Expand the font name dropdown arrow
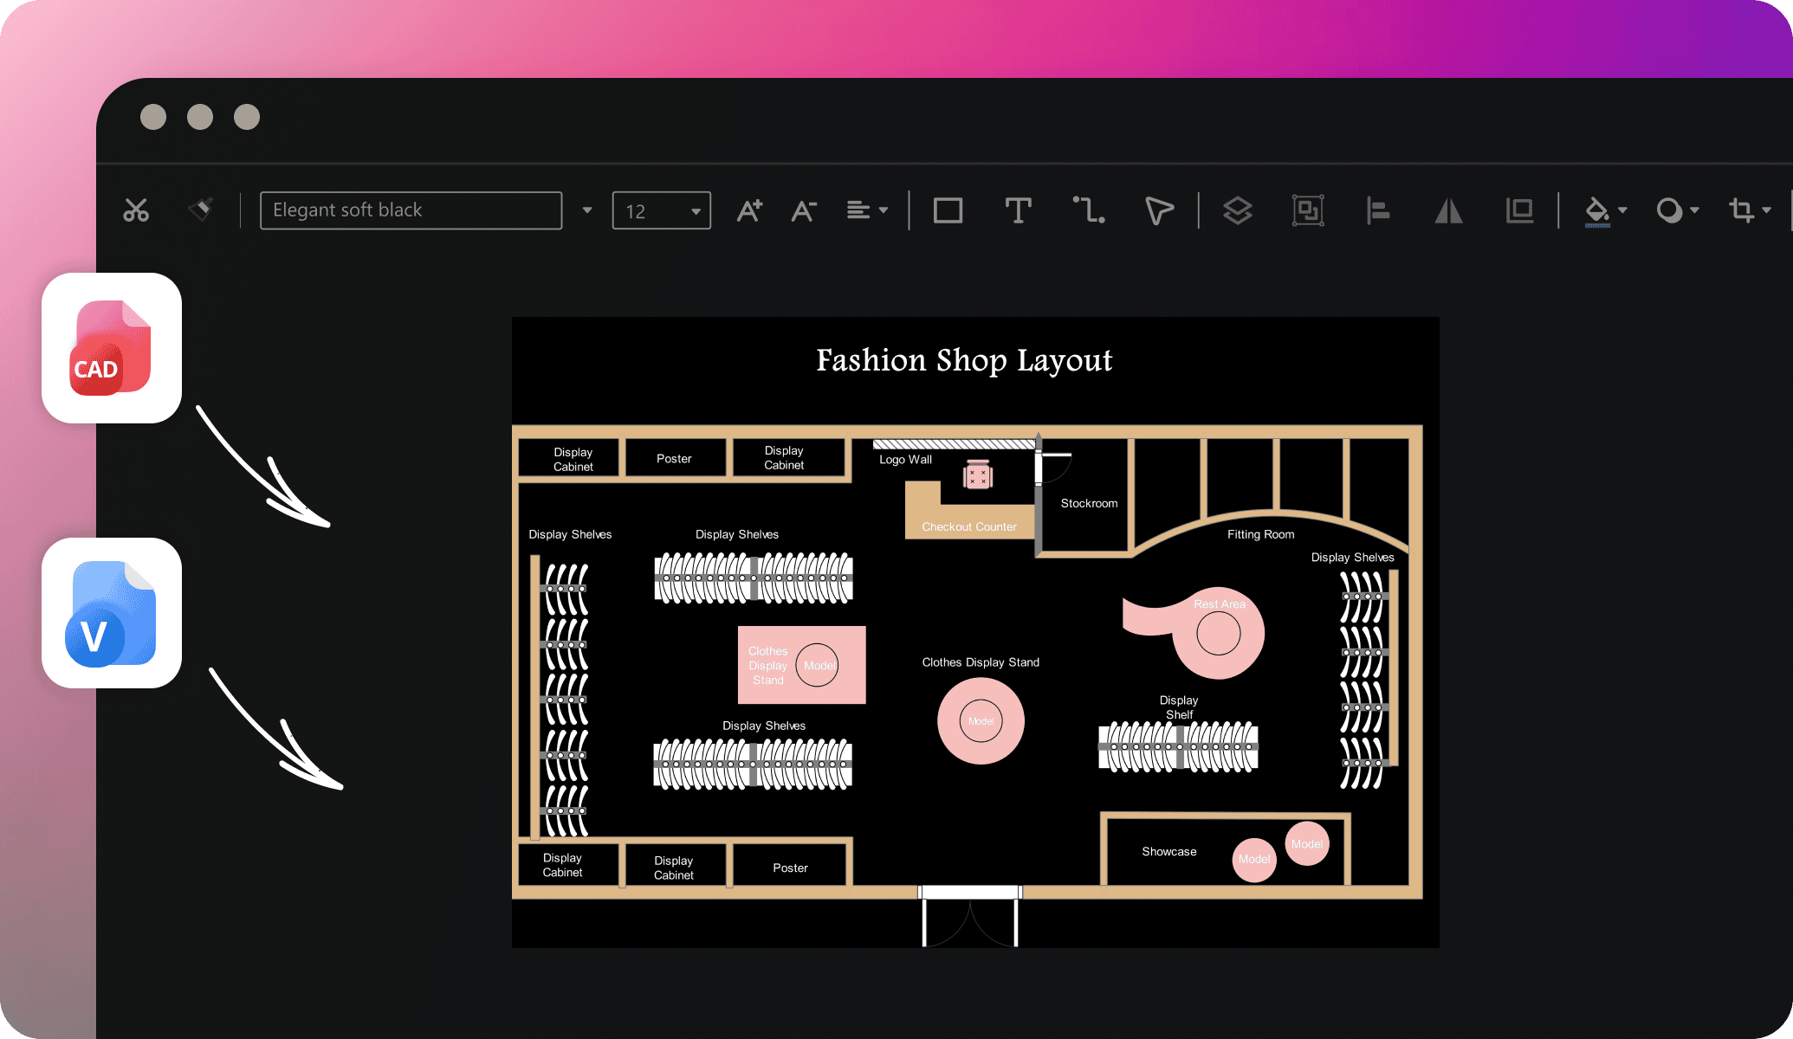Screen dimensions: 1793x1039 587,210
